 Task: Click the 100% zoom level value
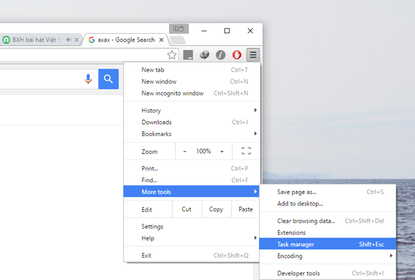(x=203, y=151)
